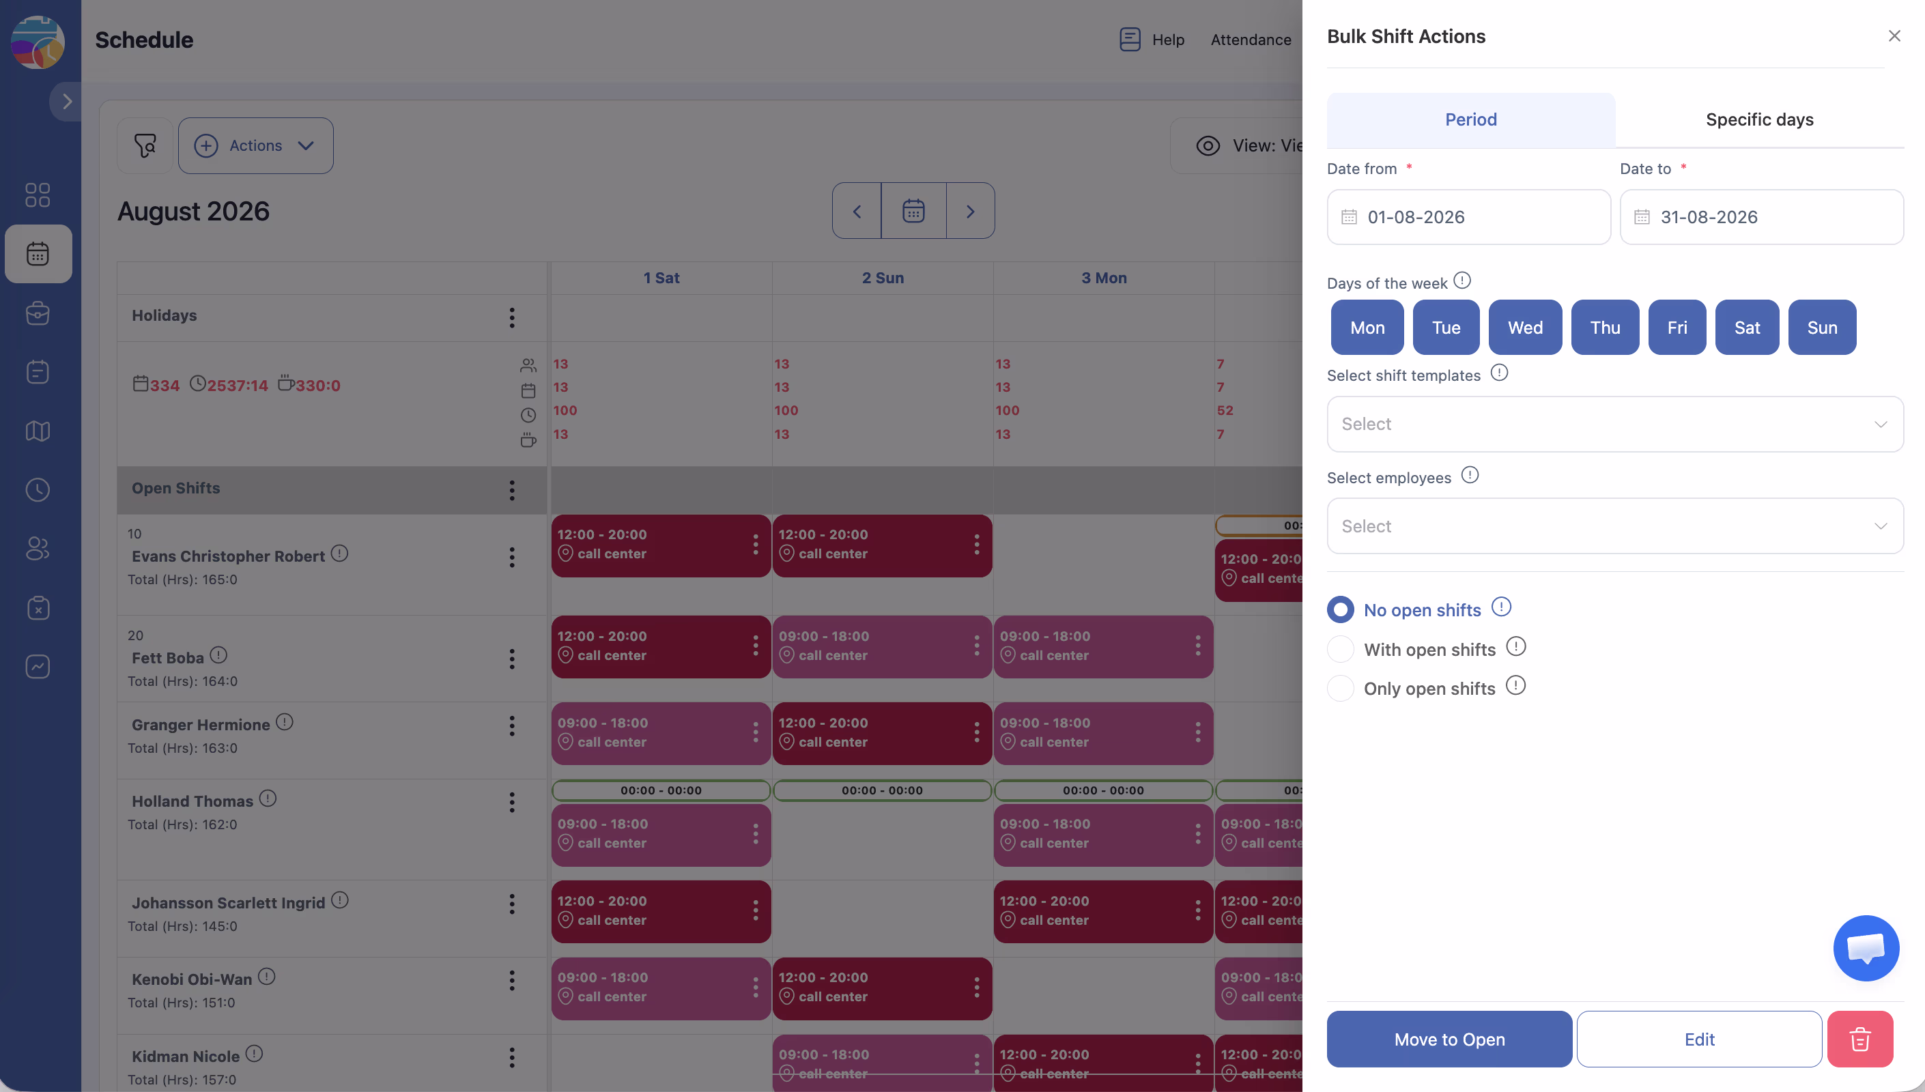Click info icon next to Days of the week
This screenshot has width=1925, height=1092.
click(x=1461, y=281)
